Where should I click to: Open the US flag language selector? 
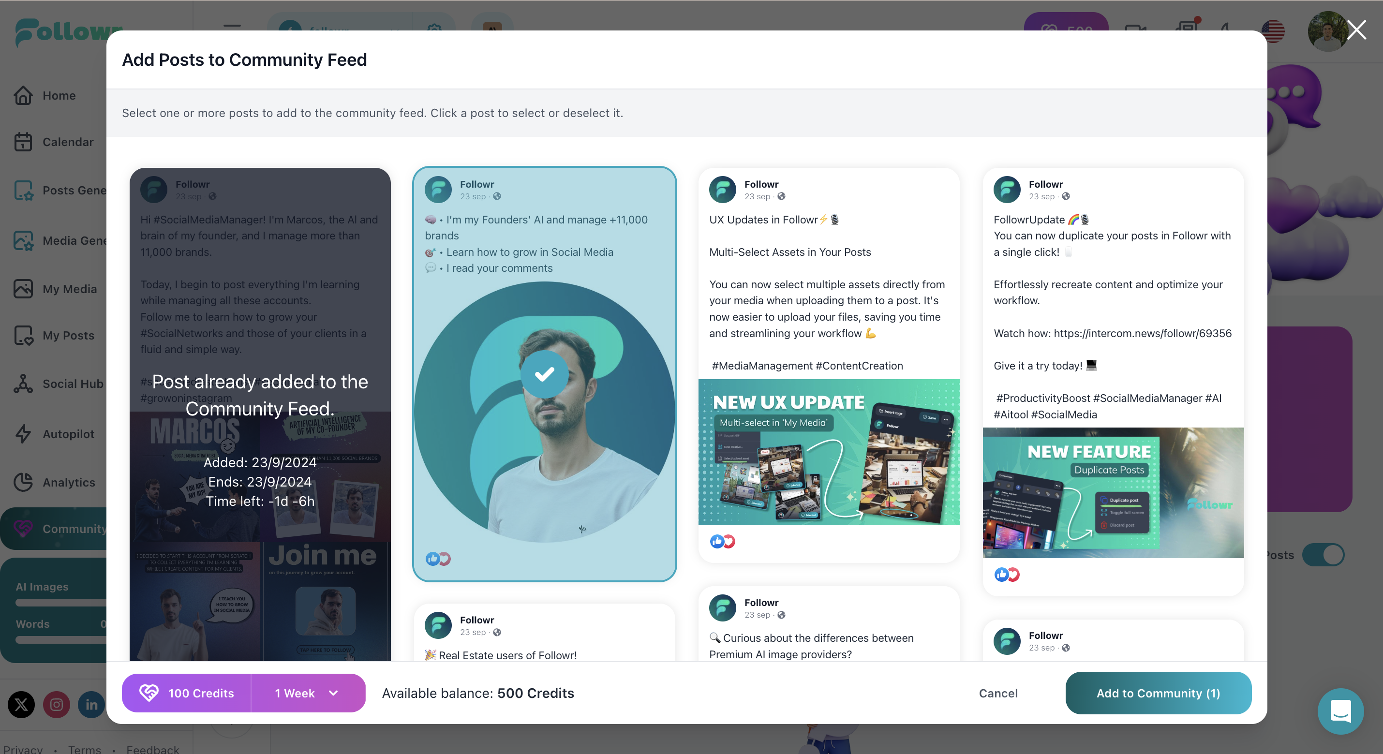tap(1272, 30)
